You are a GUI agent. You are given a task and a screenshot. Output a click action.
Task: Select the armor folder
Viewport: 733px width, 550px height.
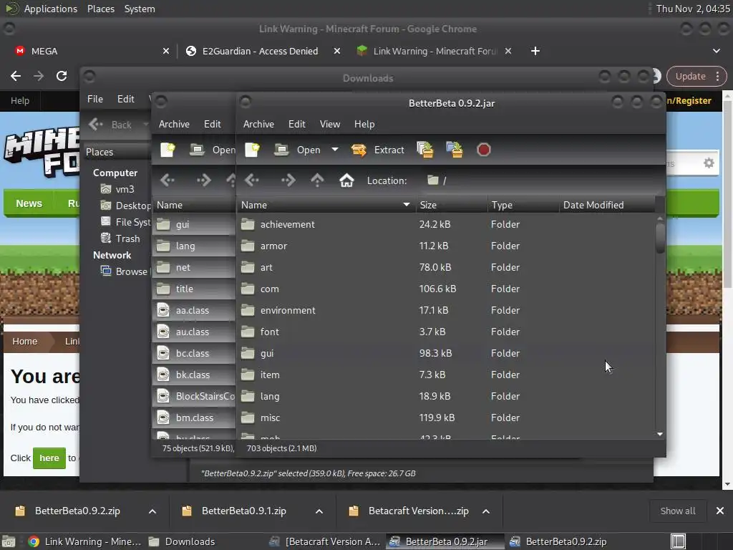click(x=447, y=246)
